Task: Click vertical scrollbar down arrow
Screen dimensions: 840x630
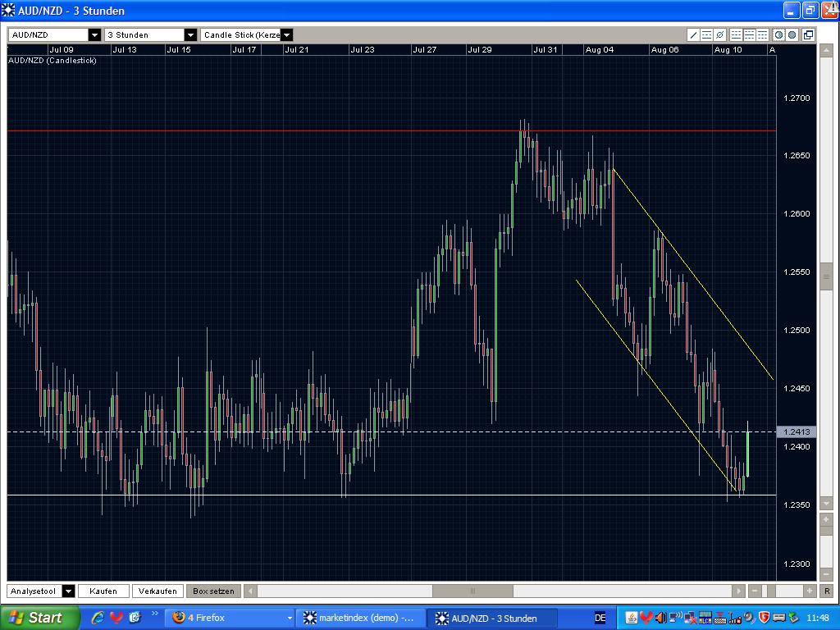Action: tap(826, 503)
